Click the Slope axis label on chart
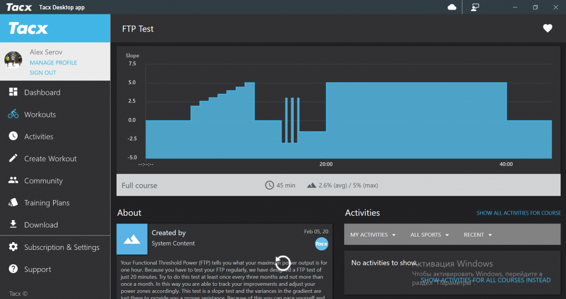566x299 pixels. click(x=132, y=55)
